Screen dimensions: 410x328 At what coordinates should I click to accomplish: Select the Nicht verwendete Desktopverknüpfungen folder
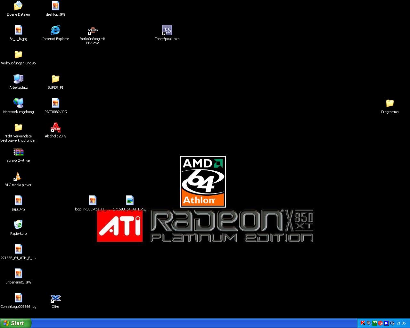[x=18, y=127]
